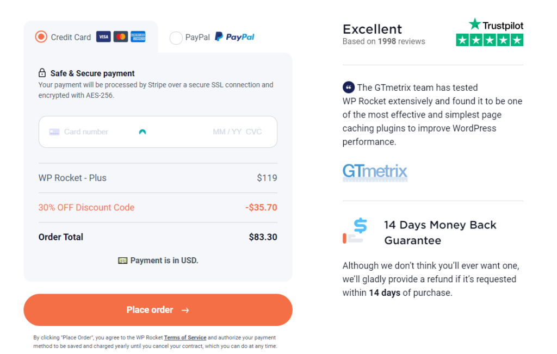Select the Credit Card radio button
Viewport: 557px width, 354px height.
click(x=41, y=37)
